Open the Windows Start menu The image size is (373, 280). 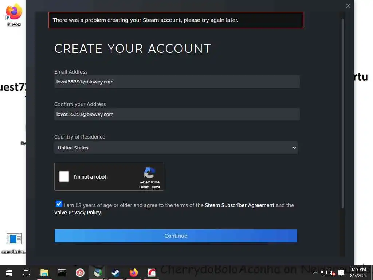tap(9, 273)
